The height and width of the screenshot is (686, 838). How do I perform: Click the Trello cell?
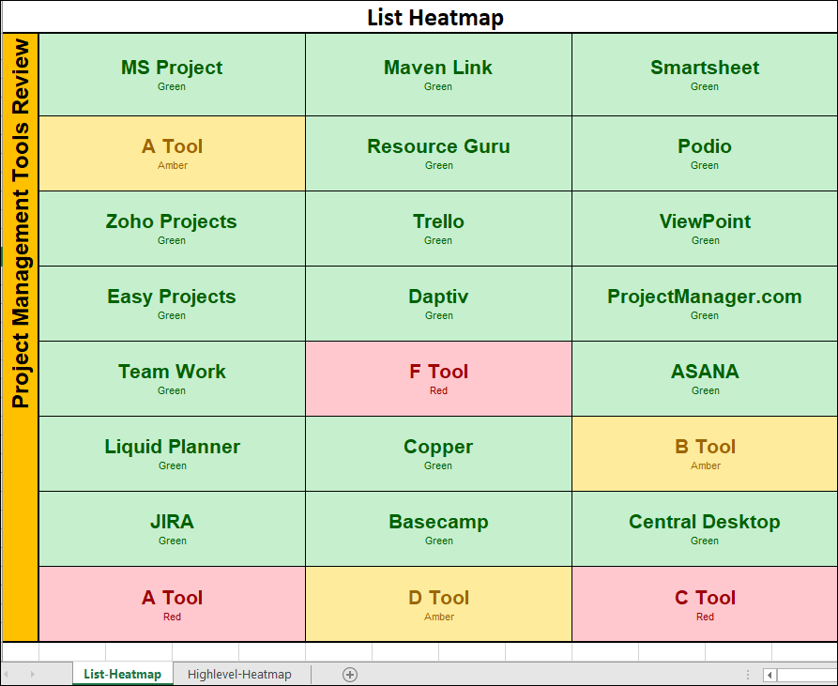coord(438,228)
